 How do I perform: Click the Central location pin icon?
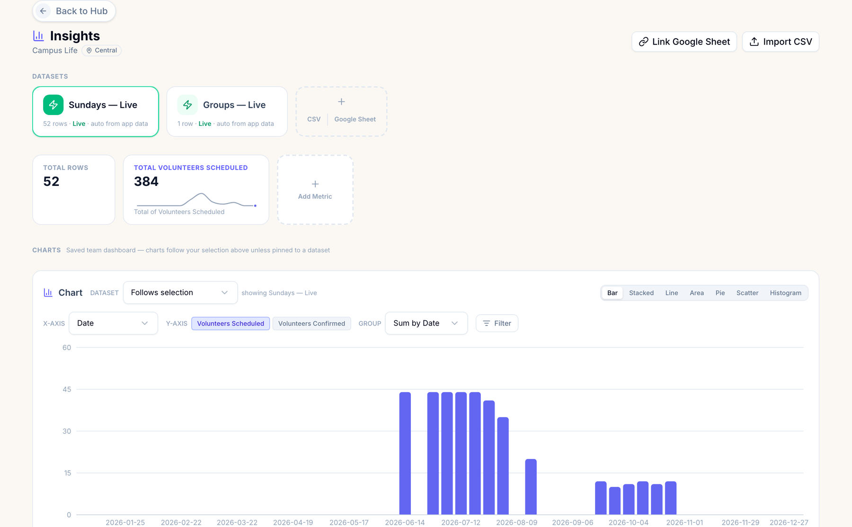(89, 50)
